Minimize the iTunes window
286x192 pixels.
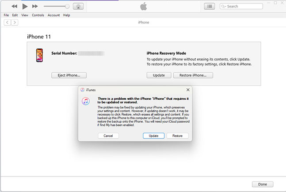point(269,3)
